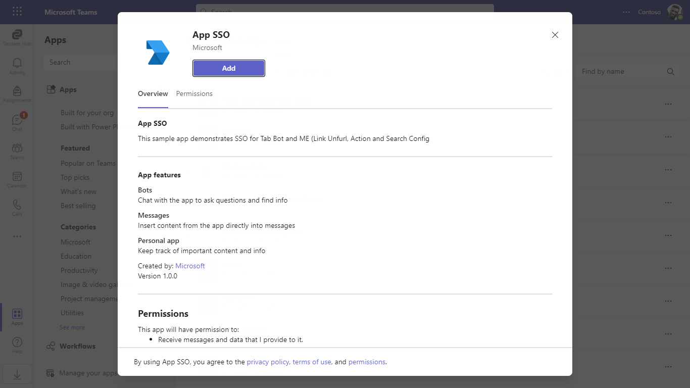Open the App SSO logo icon

click(x=158, y=53)
